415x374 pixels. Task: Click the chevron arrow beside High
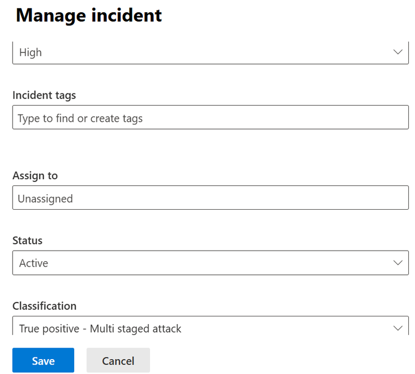pos(397,52)
